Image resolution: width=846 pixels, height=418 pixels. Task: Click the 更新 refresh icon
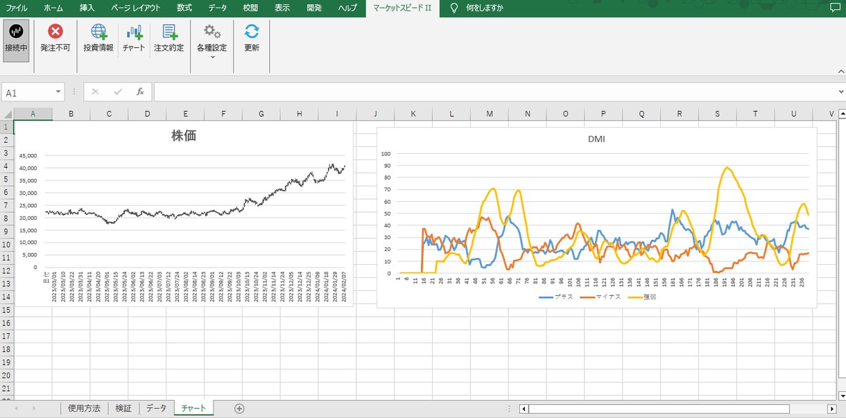[252, 32]
